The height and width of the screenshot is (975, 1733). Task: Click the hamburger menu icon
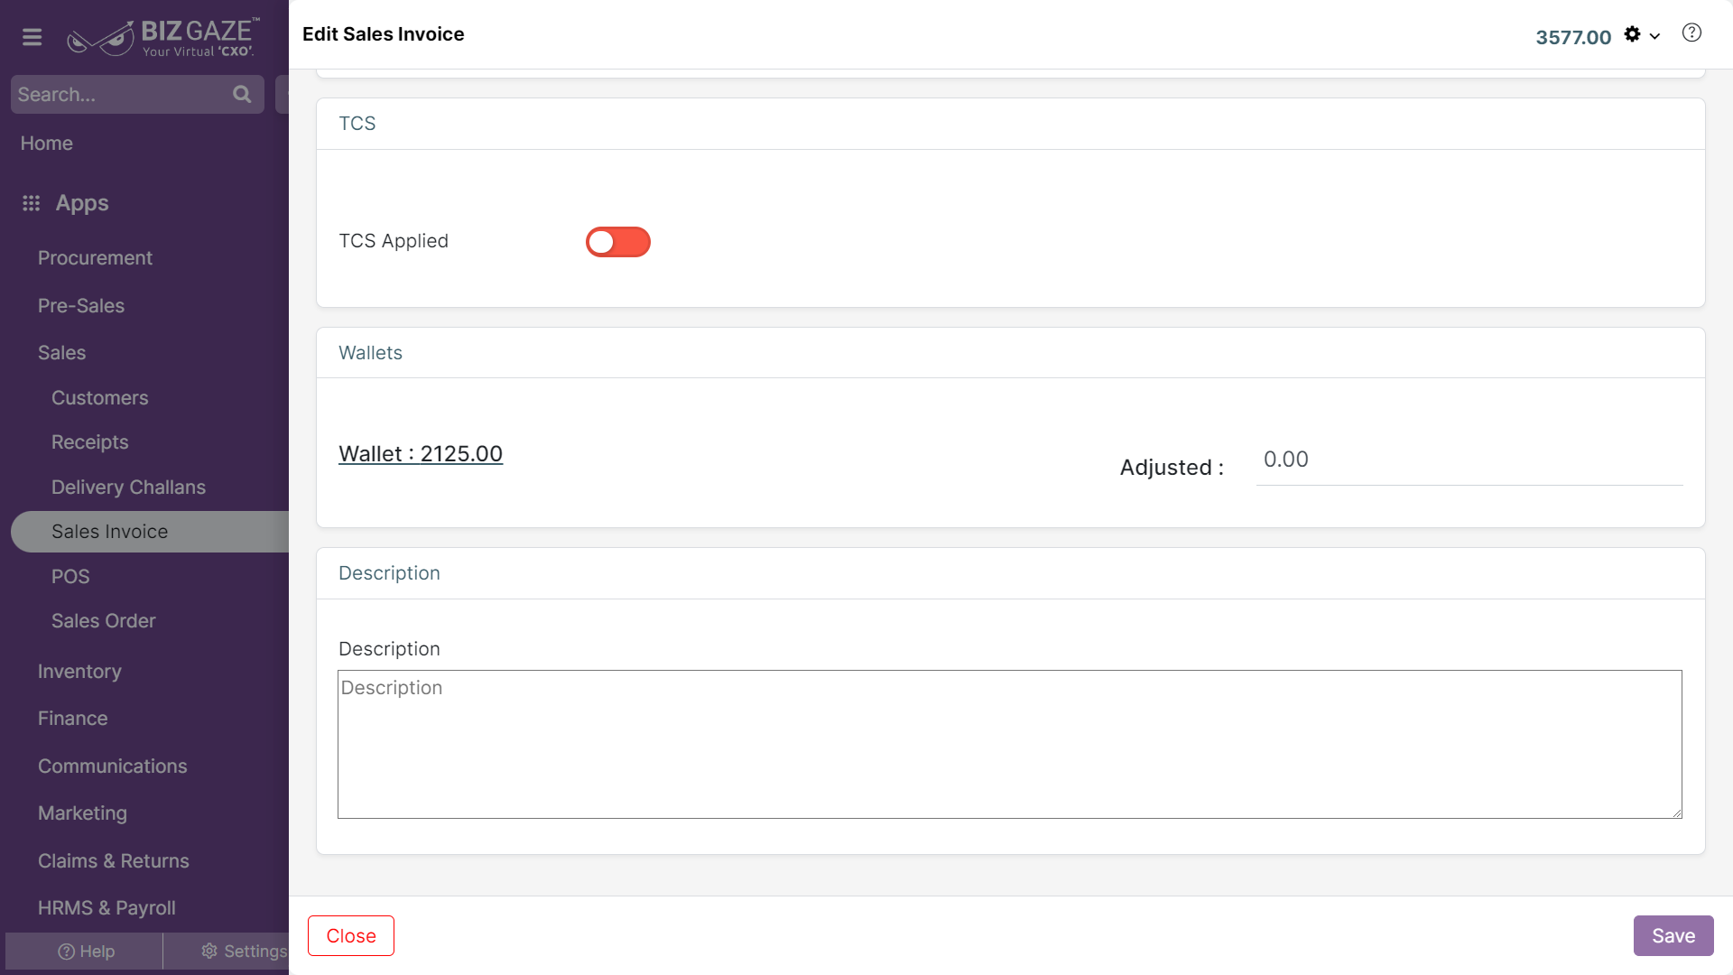32,37
